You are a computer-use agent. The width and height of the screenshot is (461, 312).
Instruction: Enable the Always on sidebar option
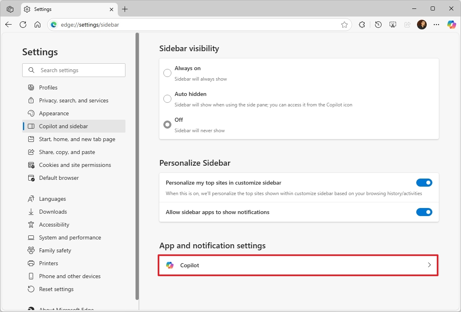167,73
